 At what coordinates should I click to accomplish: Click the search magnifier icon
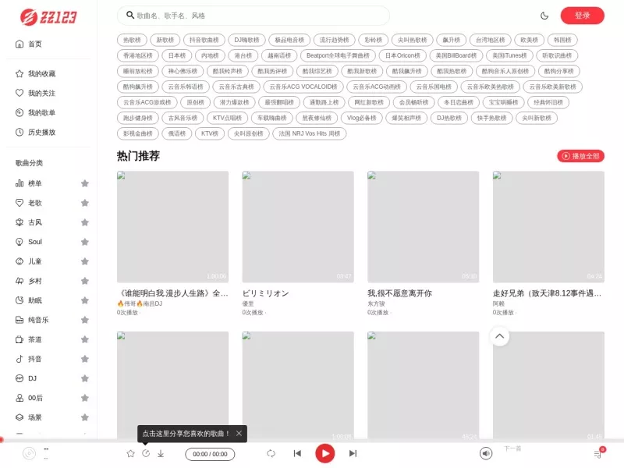tap(129, 16)
